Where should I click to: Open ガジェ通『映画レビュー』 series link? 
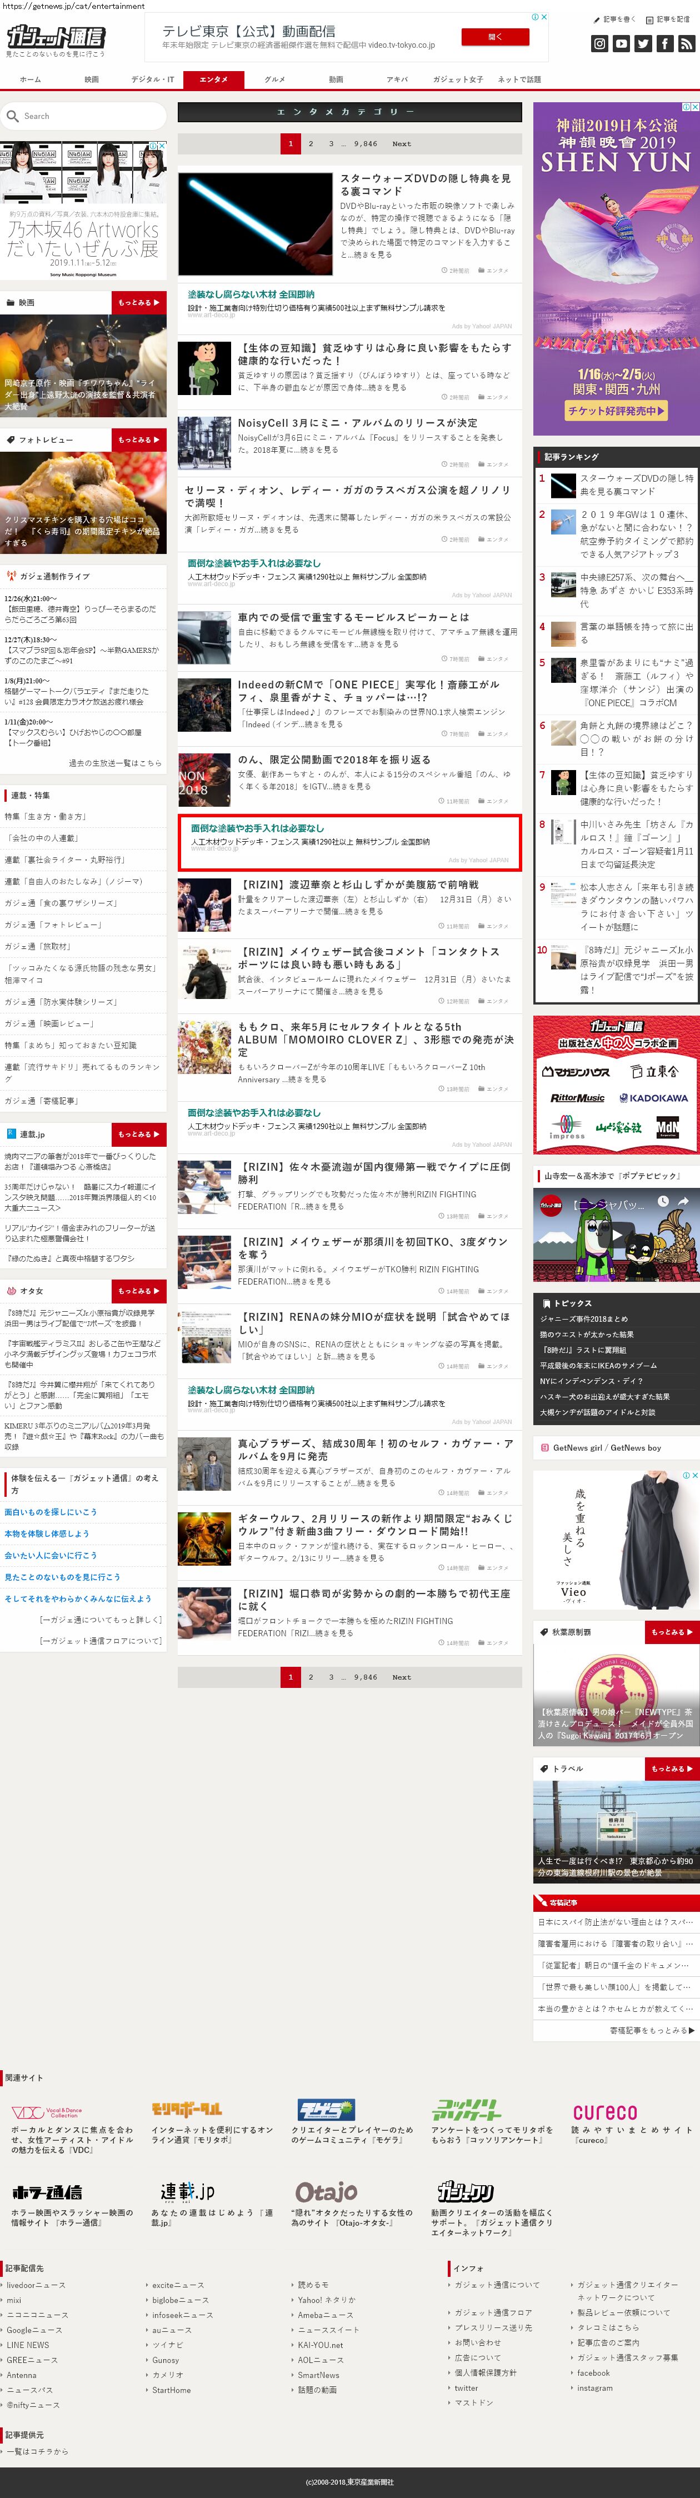[49, 1024]
